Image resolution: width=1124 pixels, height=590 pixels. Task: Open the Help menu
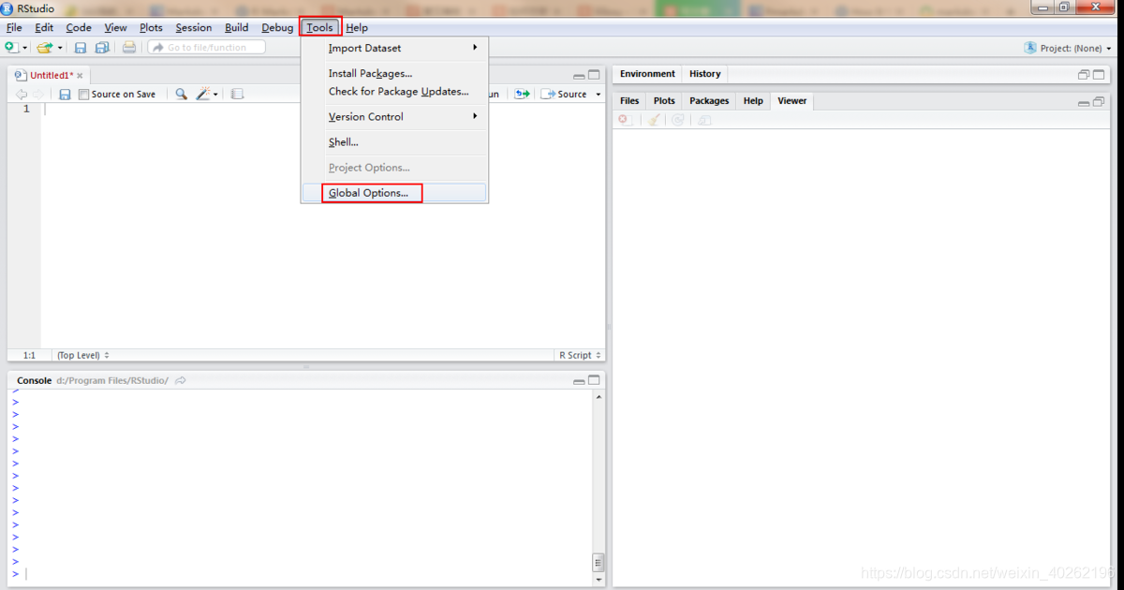click(x=357, y=28)
